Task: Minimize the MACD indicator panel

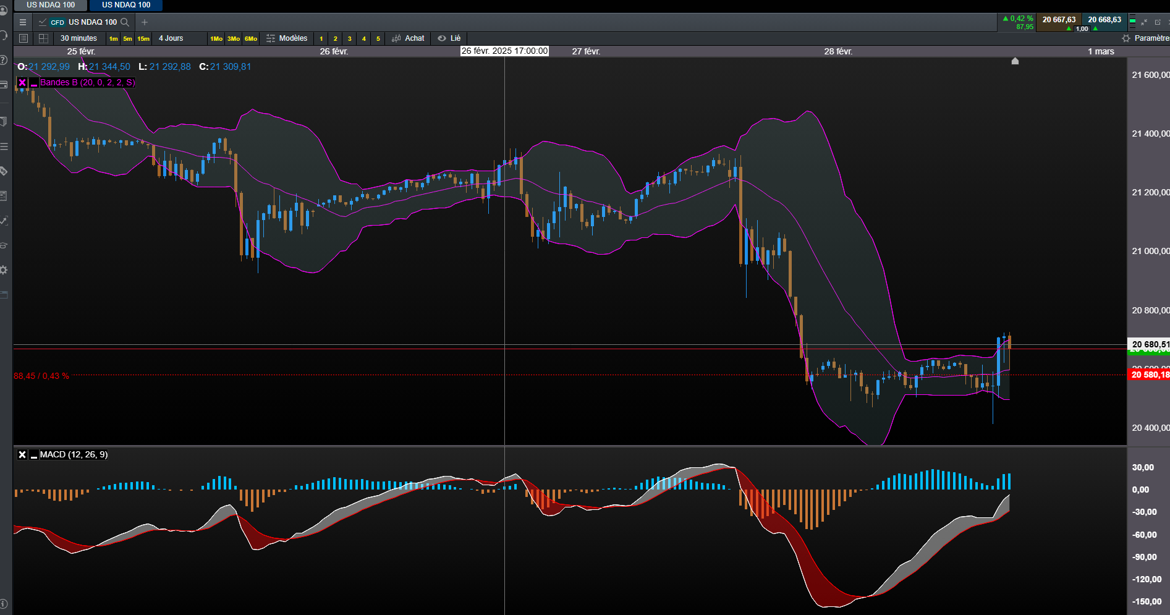Action: pyautogui.click(x=34, y=455)
